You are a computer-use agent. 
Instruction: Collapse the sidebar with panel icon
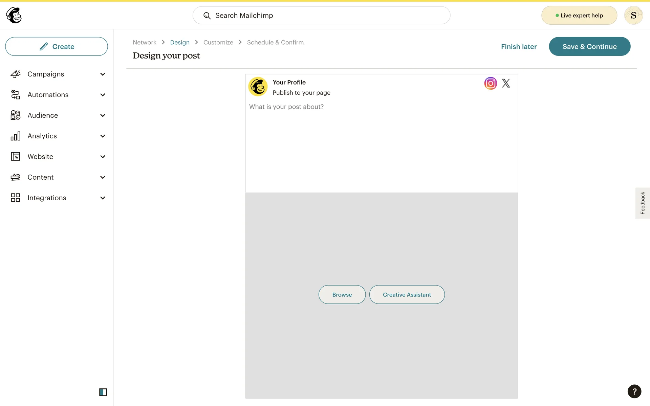tap(103, 392)
